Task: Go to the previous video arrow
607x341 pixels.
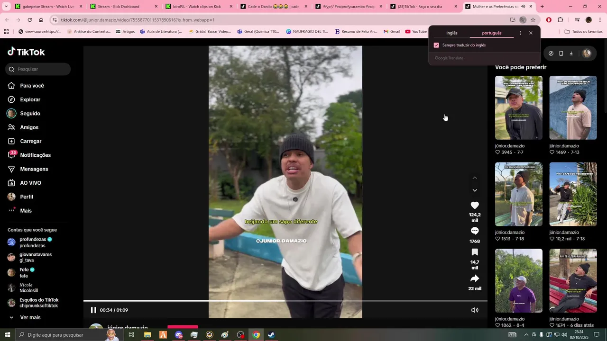Action: tap(475, 178)
